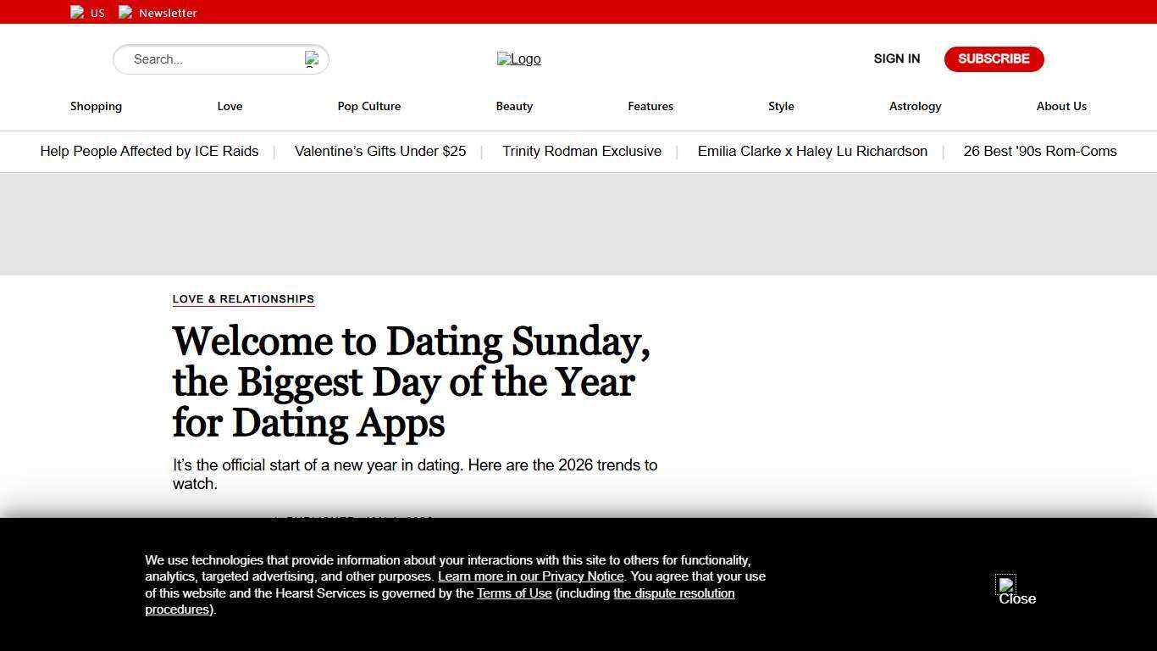This screenshot has width=1157, height=651.
Task: Open the Shopping menu
Action: [96, 106]
